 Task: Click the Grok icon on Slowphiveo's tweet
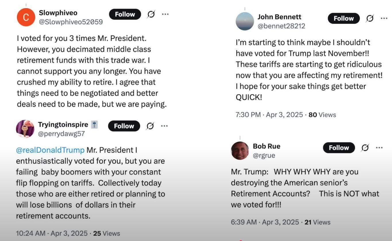pyautogui.click(x=151, y=14)
